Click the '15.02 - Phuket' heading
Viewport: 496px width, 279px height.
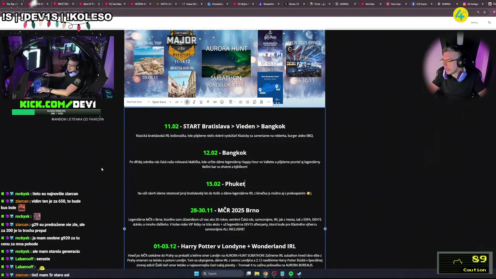226,184
